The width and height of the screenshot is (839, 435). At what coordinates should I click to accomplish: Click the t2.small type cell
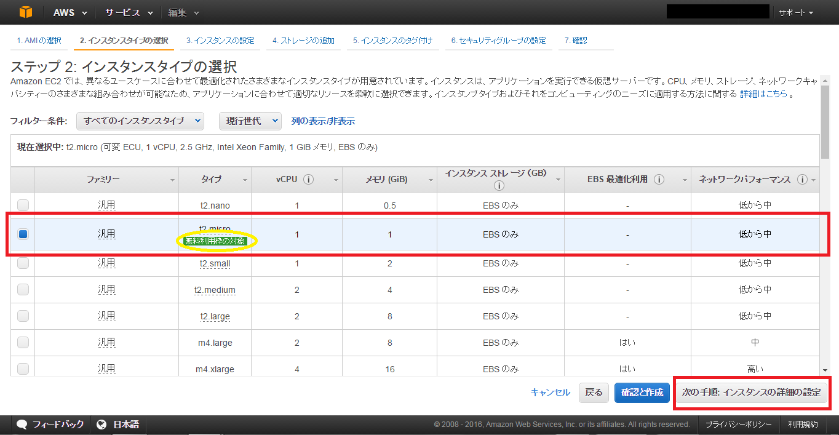click(215, 263)
